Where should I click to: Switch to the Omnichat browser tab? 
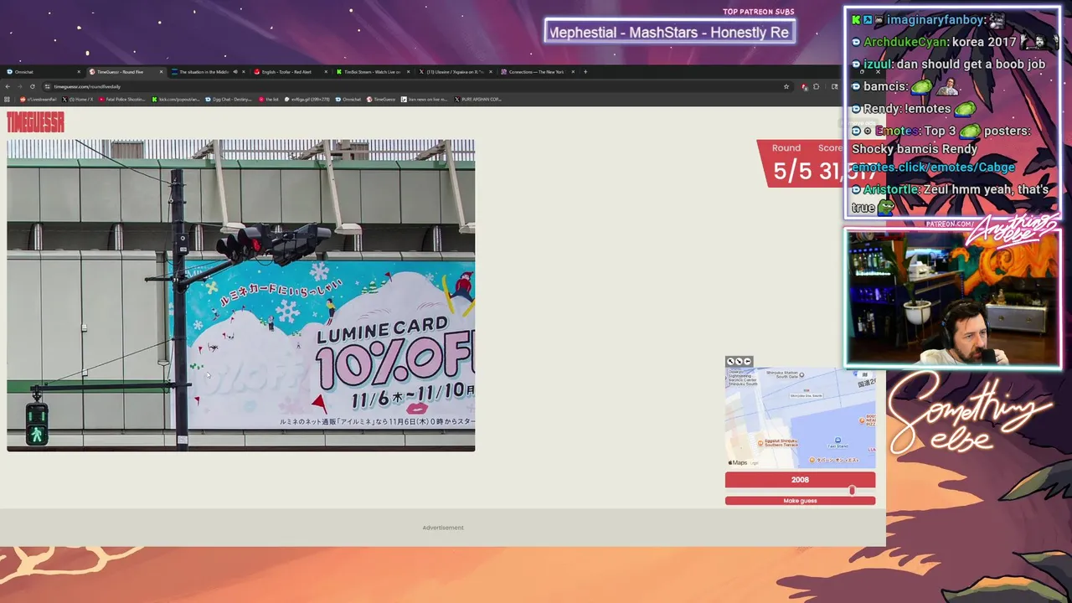point(42,72)
